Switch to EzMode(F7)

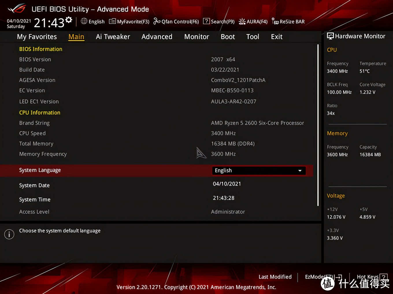tap(324, 277)
